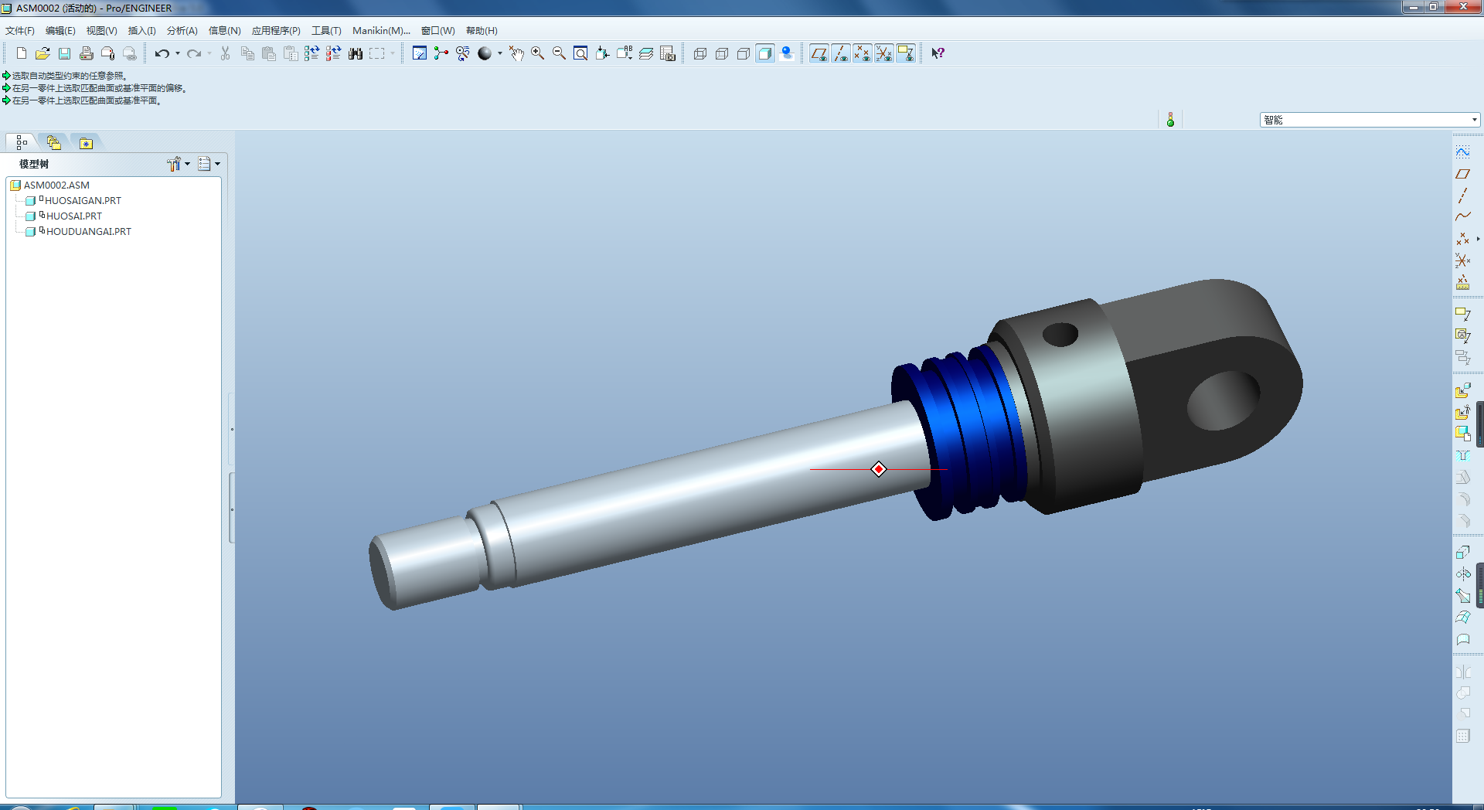Toggle the spin center display
1484x810 pixels.
[441, 53]
